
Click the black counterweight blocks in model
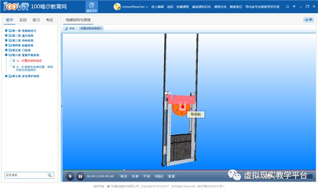(181, 148)
